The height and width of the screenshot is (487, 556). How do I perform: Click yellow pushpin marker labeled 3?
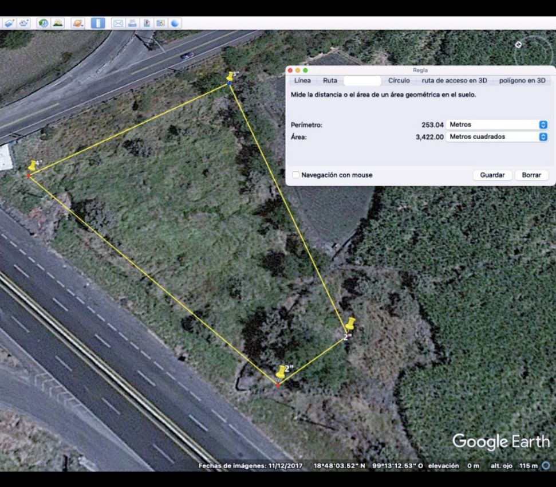pyautogui.click(x=230, y=77)
